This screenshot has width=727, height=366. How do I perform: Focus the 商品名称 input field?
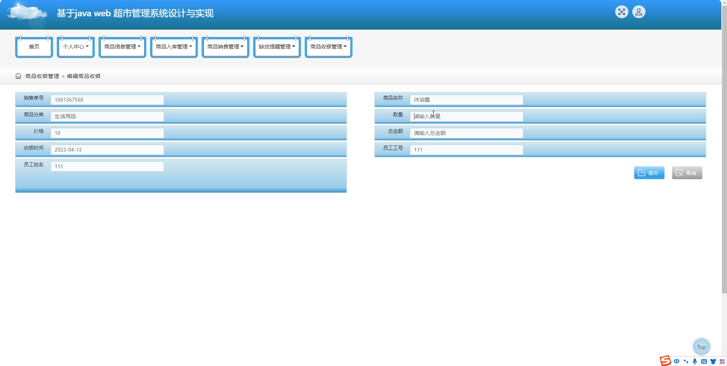467,100
